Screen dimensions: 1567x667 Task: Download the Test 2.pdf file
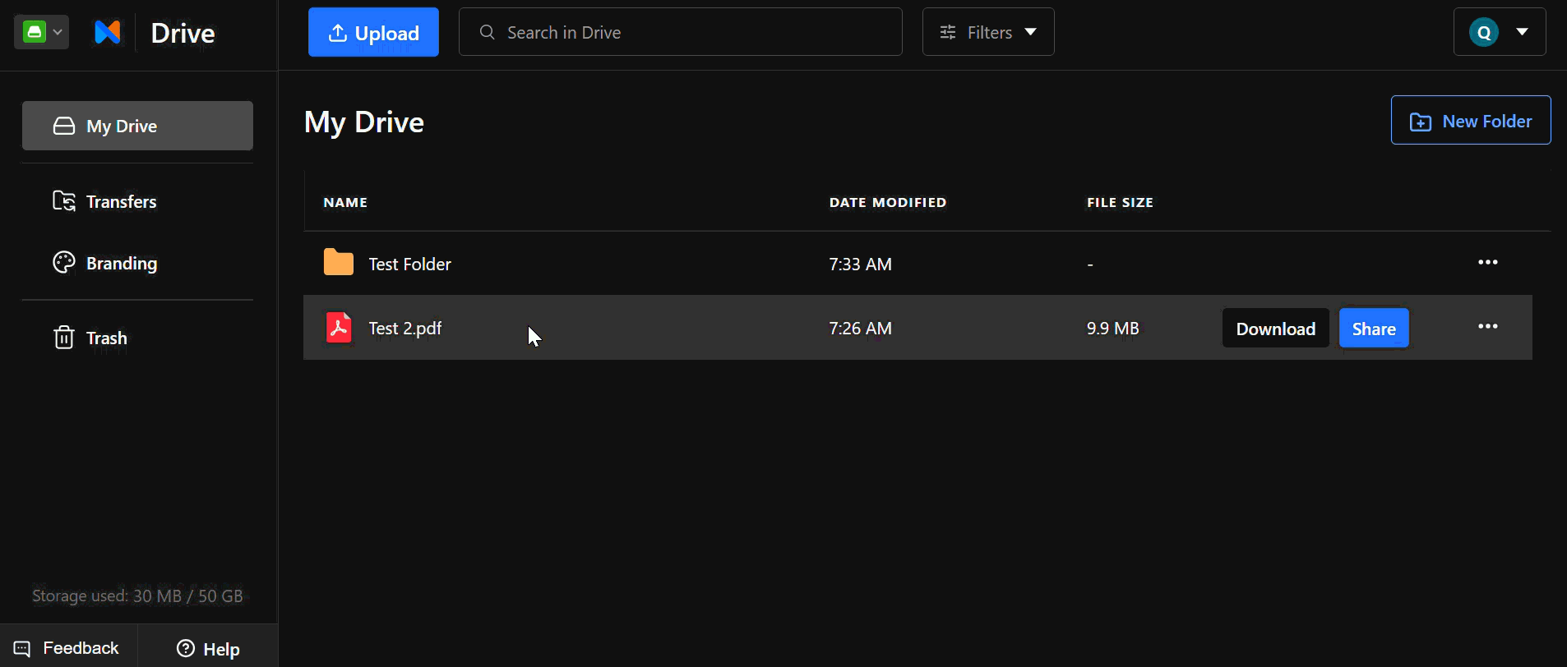[x=1275, y=328]
